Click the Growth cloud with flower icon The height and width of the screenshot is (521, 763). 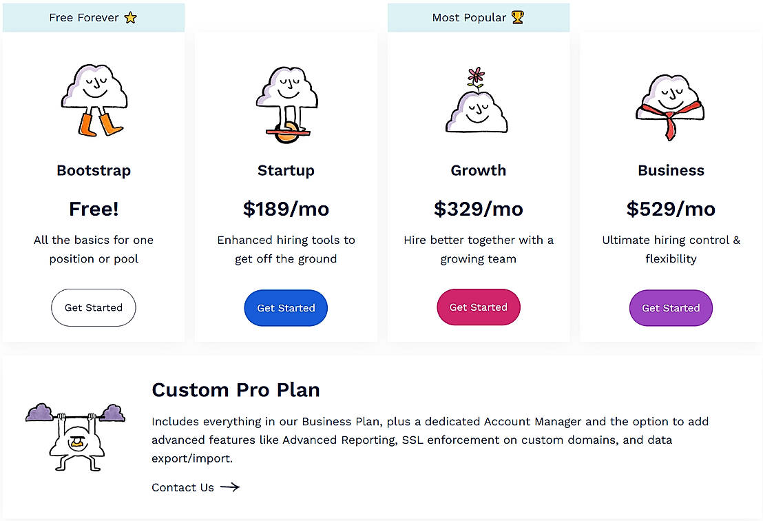[x=478, y=101]
